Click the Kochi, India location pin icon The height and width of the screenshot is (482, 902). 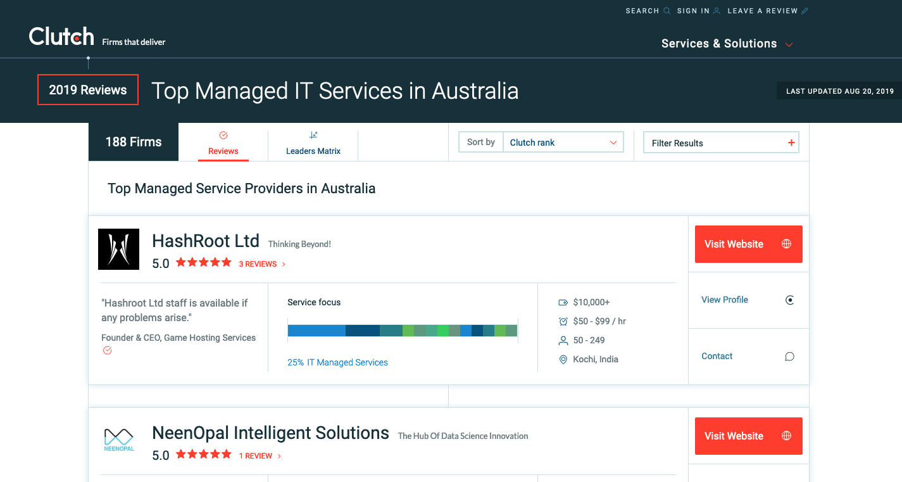point(563,360)
